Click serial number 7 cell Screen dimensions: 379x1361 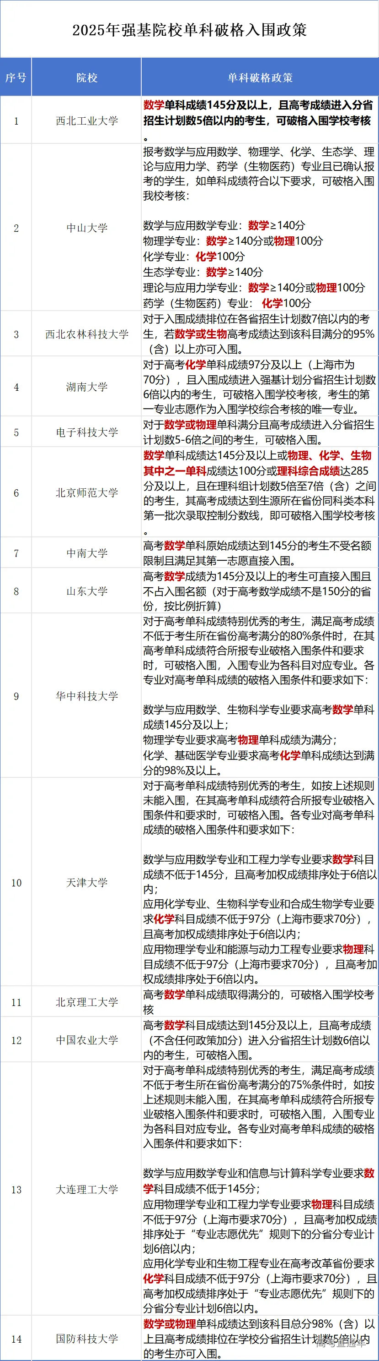[16, 552]
